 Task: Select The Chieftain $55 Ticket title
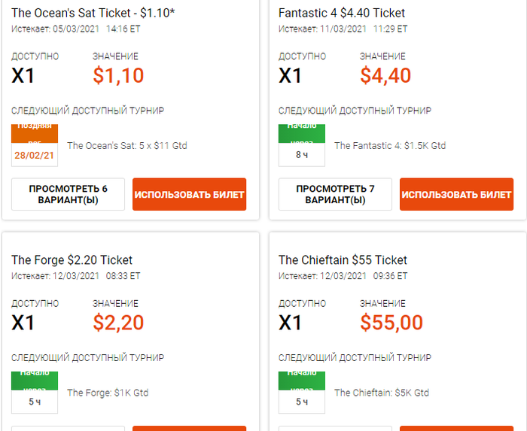pyautogui.click(x=343, y=260)
